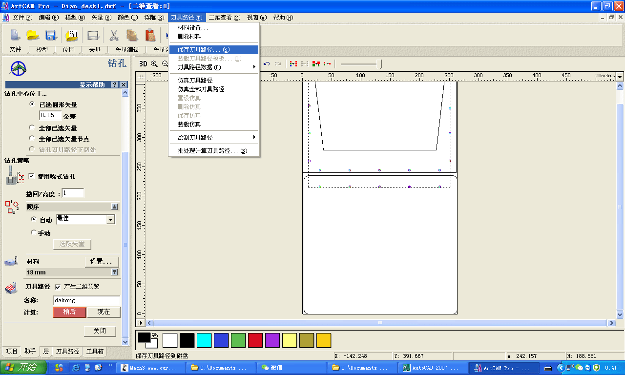
Task: Pick the cyan color swatch
Action: pos(204,340)
